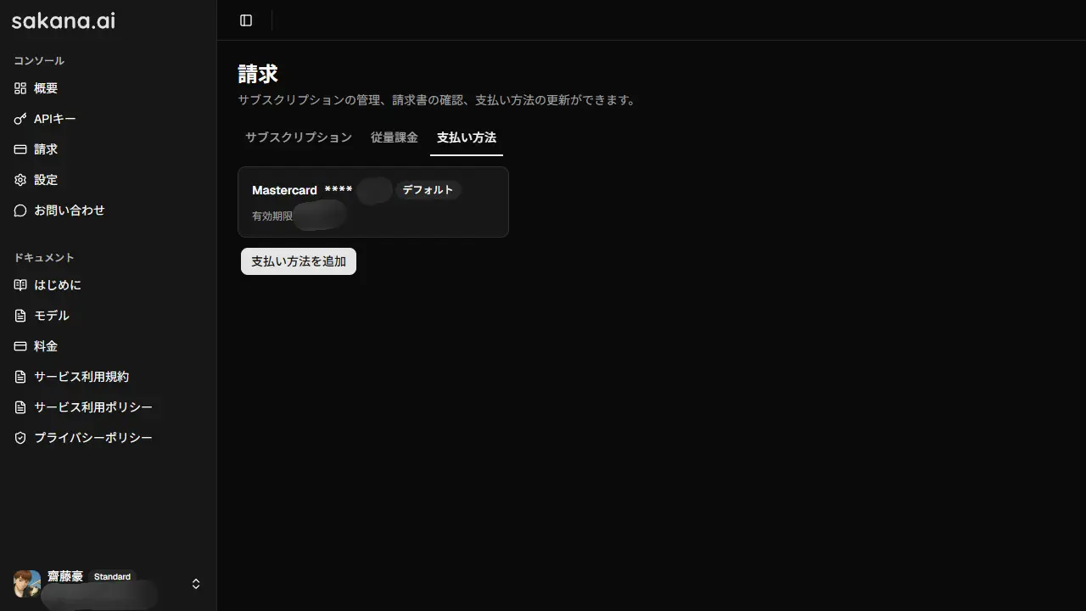Click the user avatar thumbnail
This screenshot has width=1086, height=611.
click(x=27, y=584)
